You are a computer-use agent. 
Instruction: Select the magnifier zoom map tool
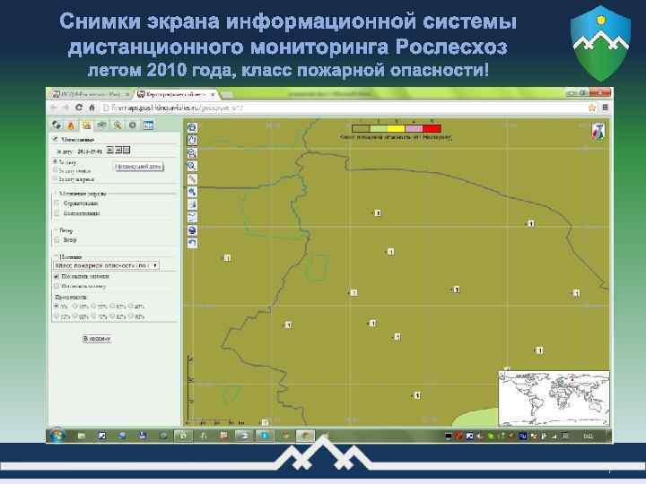(x=192, y=167)
